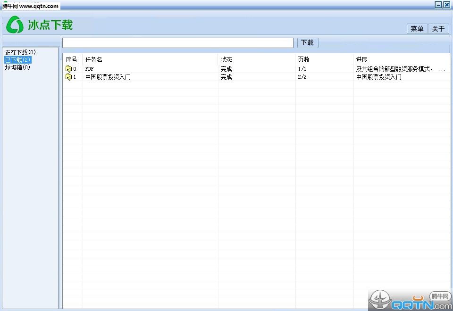Viewport: 453px width, 311px height.
Task: Click 中国股票投资入门 in the progress column
Action: [379, 77]
